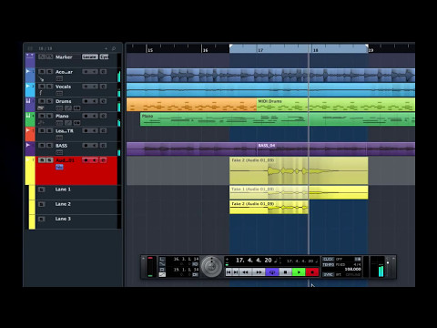Image resolution: width=437 pixels, height=328 pixels.
Task: Click the transport output level slider
Action: click(388, 267)
